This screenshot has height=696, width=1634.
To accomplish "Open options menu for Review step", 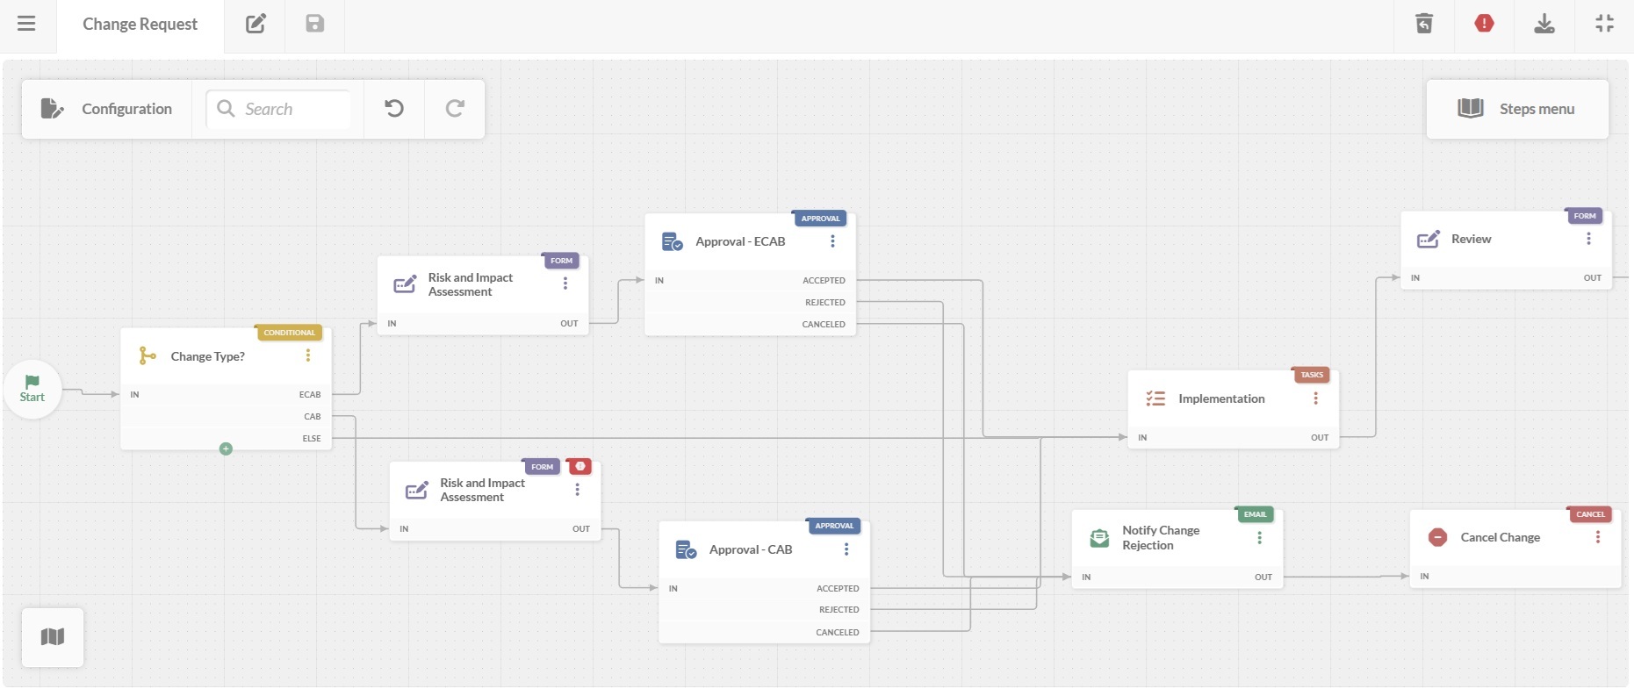I will tap(1588, 239).
